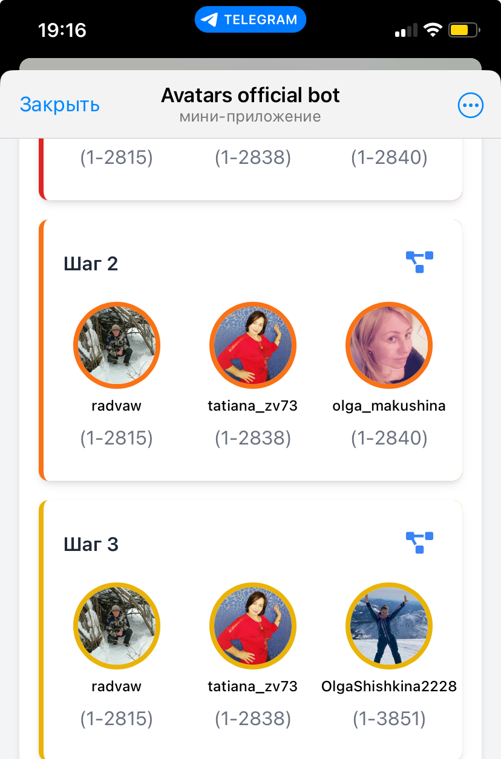Open tree structure icon for Шаг 3
This screenshot has width=501, height=759.
click(419, 542)
